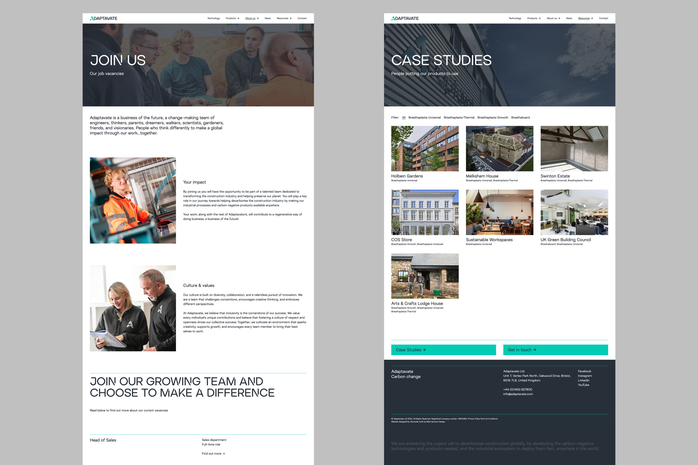Click the Head of Sales vacancy title
The width and height of the screenshot is (698, 465).
(103, 440)
